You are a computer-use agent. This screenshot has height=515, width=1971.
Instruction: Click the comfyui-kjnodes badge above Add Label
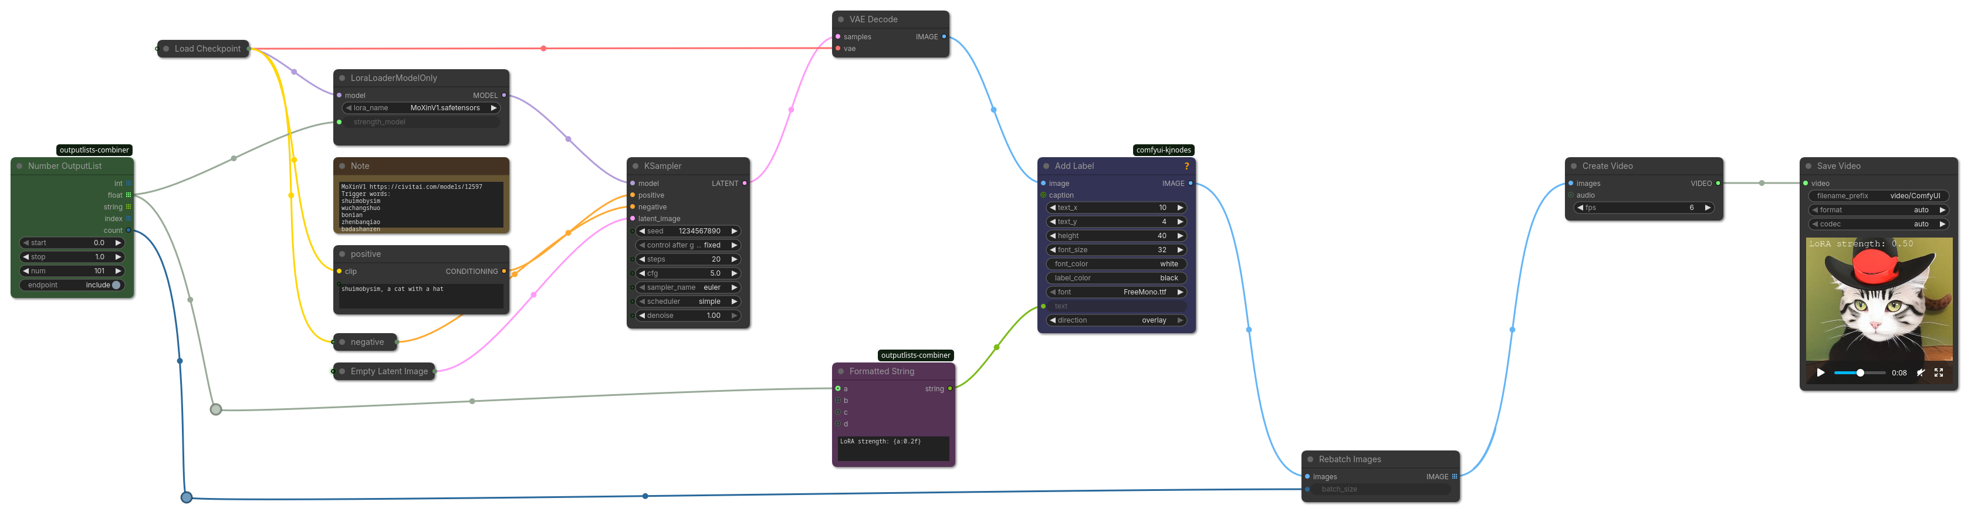(x=1163, y=150)
